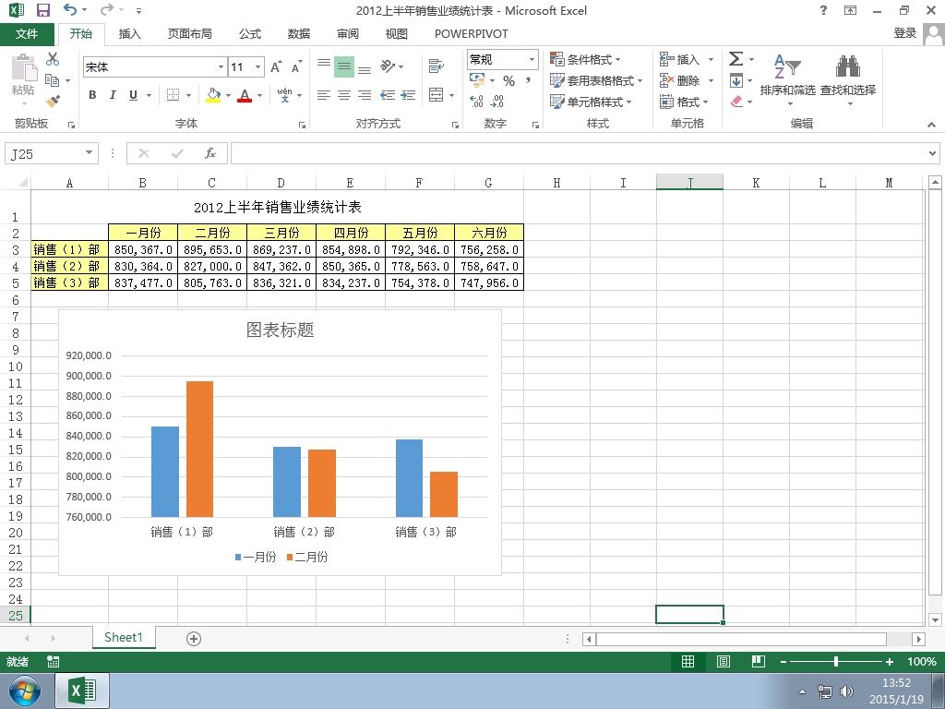Screen dimensions: 945x709
Task: Toggle Italic formatting
Action: (x=112, y=95)
